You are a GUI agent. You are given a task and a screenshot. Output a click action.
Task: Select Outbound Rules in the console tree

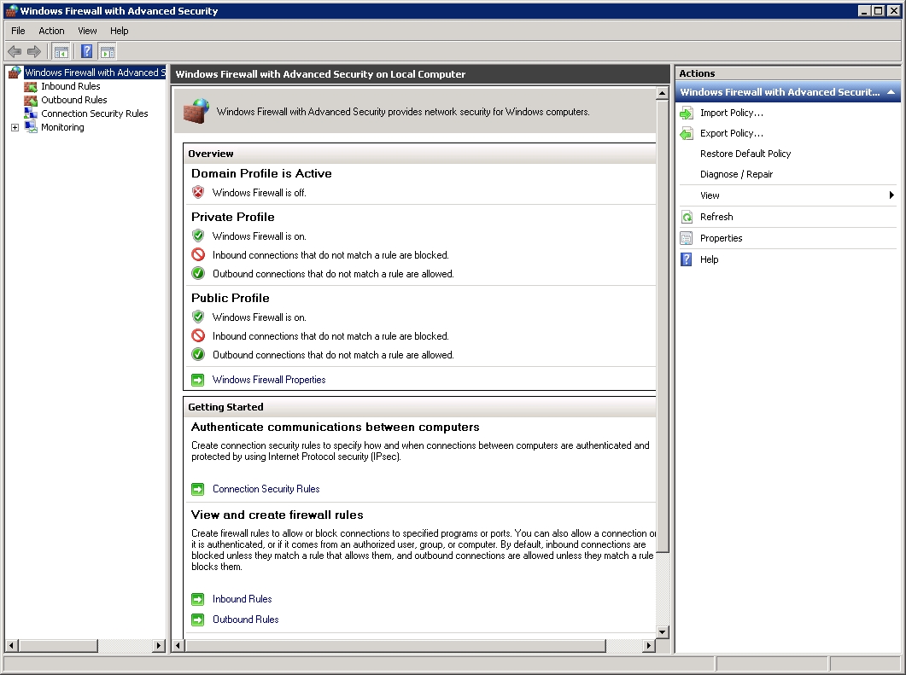(x=74, y=100)
